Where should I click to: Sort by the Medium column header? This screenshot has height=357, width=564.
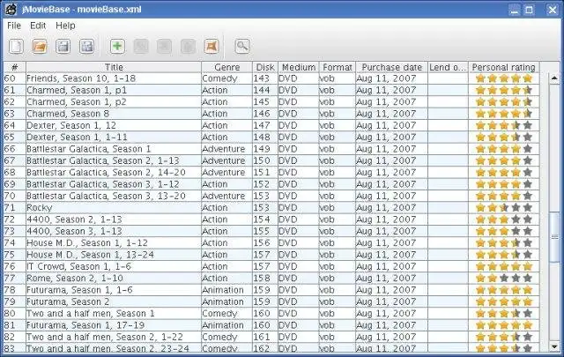tap(299, 67)
